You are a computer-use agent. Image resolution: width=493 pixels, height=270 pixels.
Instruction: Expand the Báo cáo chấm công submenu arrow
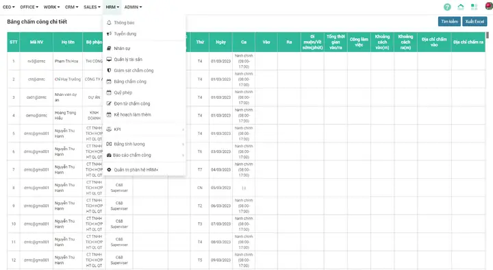click(183, 155)
